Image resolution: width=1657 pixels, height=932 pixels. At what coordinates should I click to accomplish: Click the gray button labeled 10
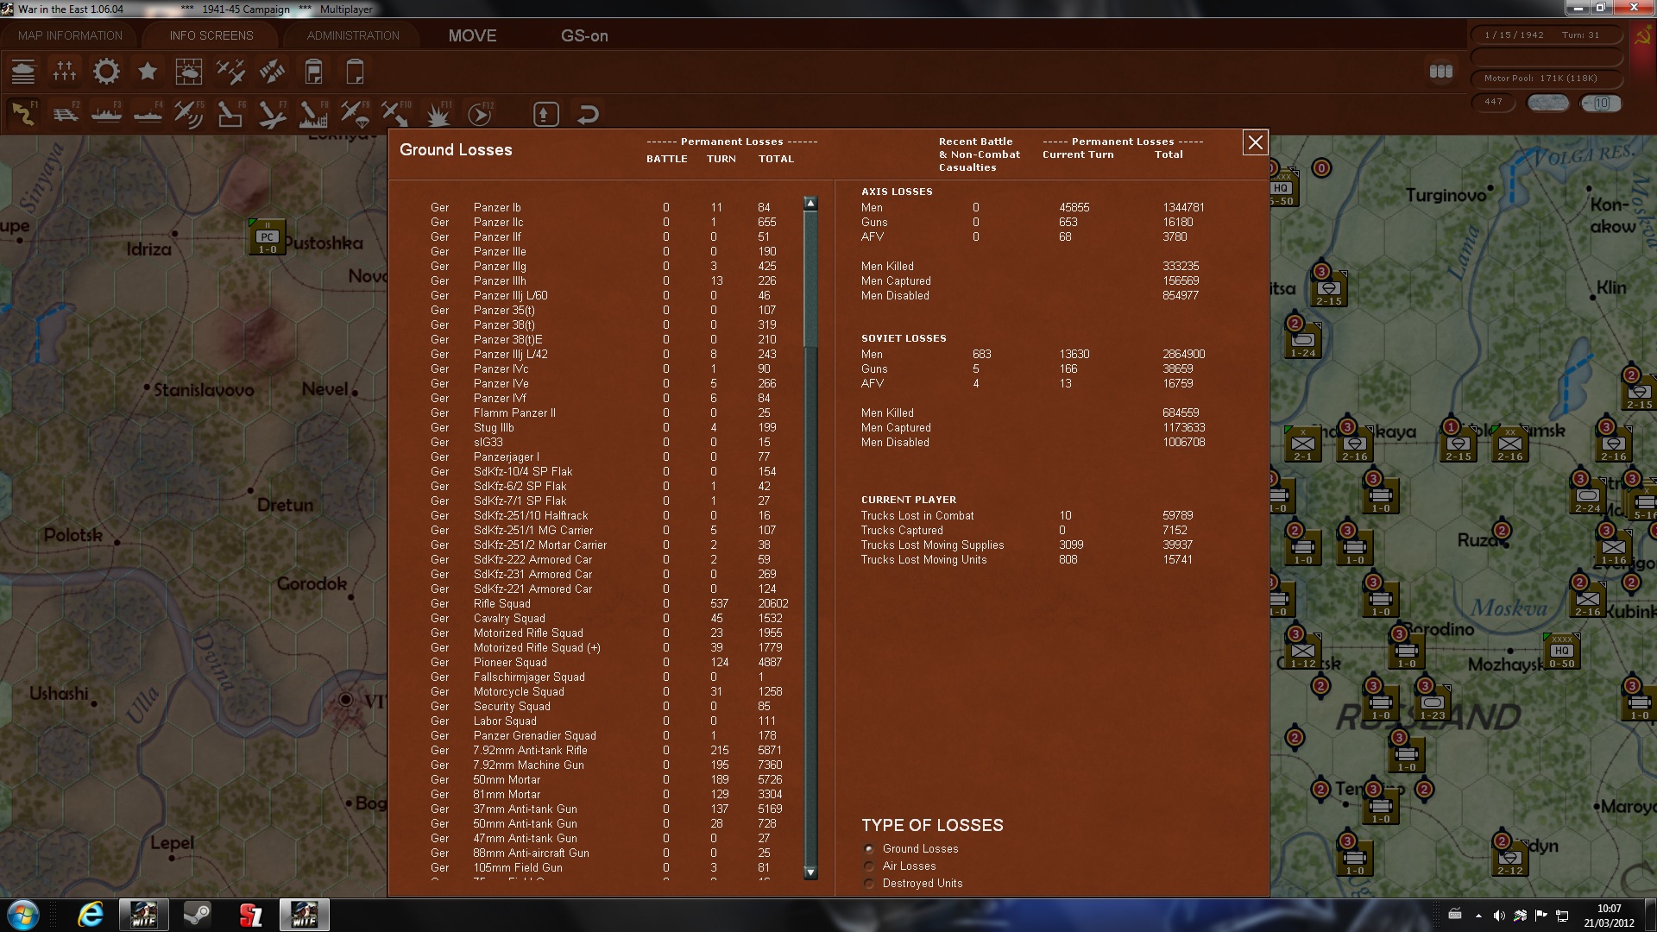coord(1601,103)
